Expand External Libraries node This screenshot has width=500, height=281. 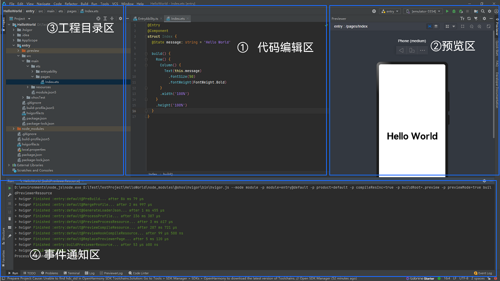(9, 165)
